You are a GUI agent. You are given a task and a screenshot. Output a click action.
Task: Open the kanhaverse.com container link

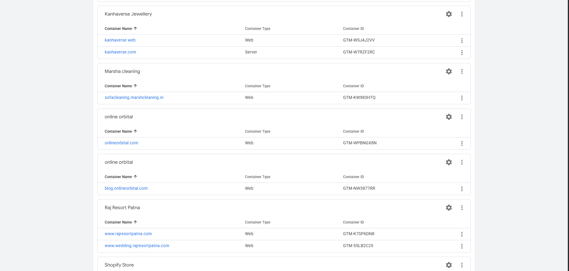[x=120, y=52]
